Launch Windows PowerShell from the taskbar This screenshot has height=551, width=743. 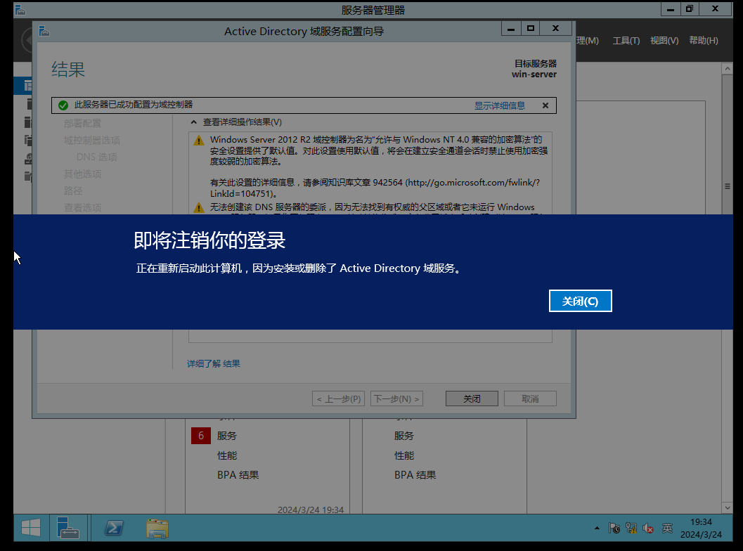(114, 528)
